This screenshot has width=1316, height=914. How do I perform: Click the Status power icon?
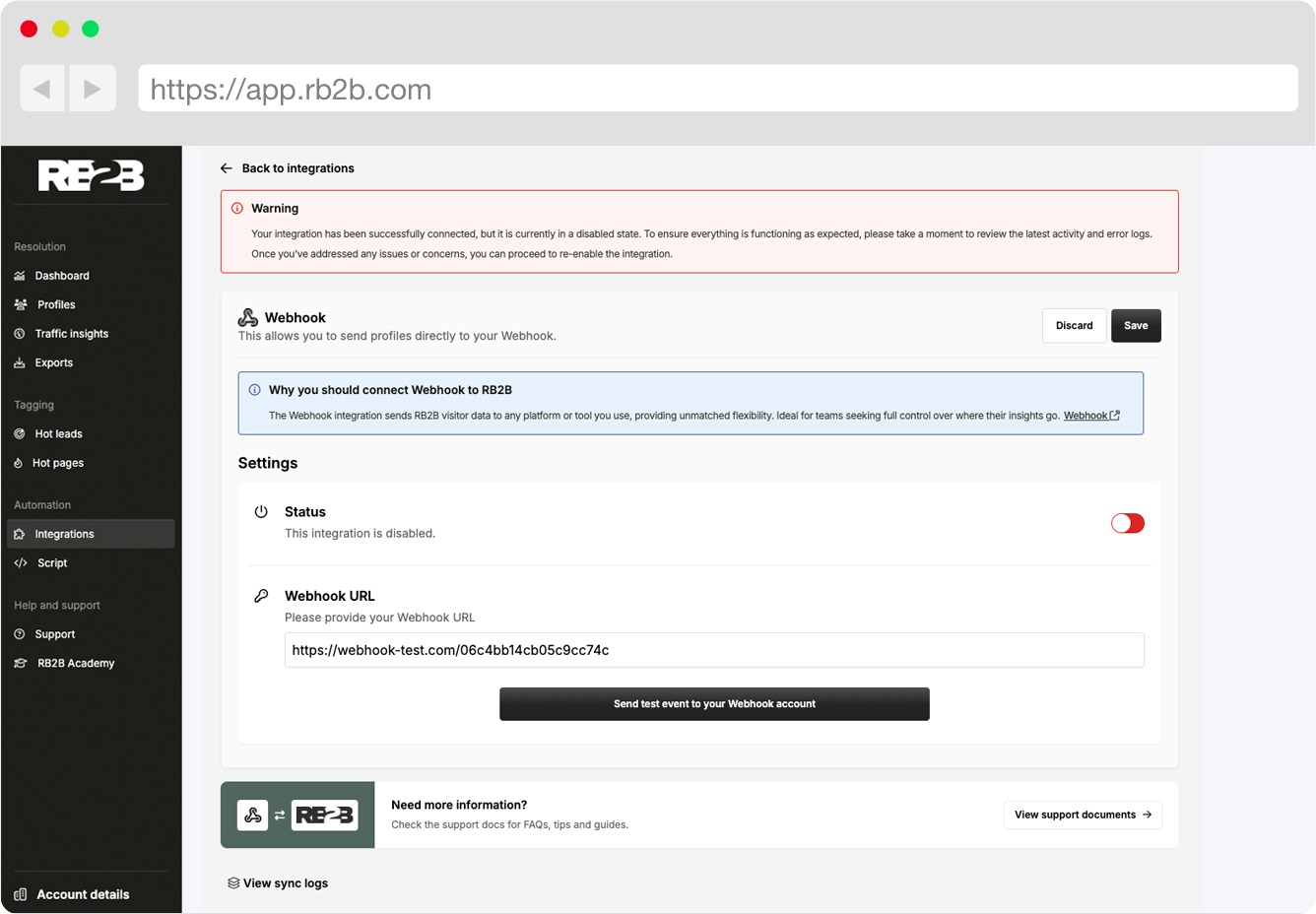[x=261, y=512]
